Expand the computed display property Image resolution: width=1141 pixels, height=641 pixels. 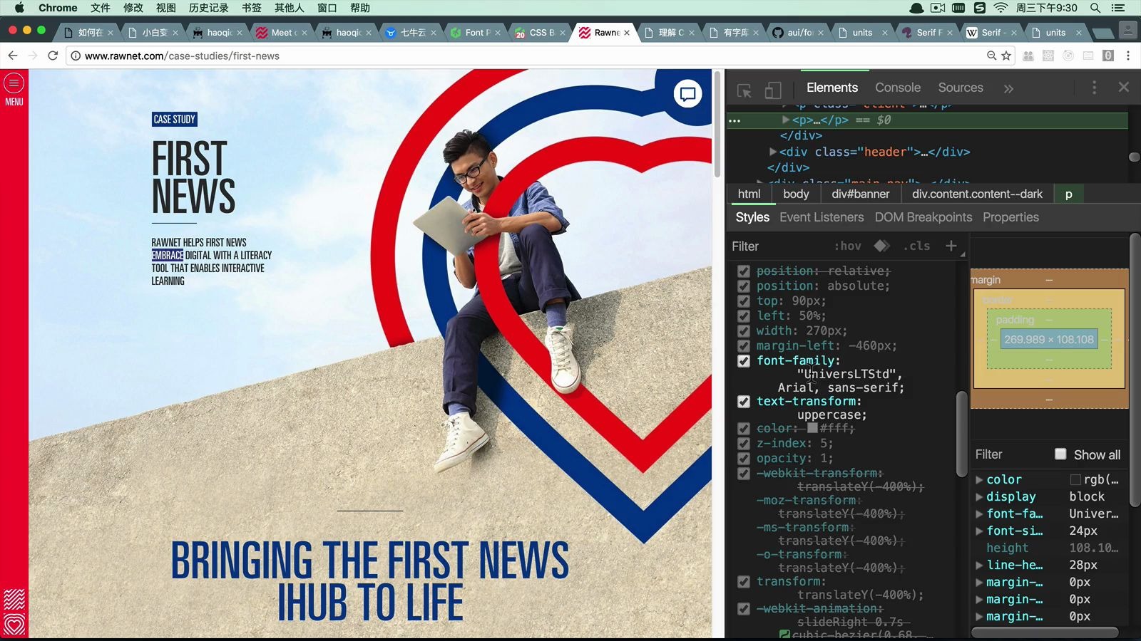(x=979, y=497)
